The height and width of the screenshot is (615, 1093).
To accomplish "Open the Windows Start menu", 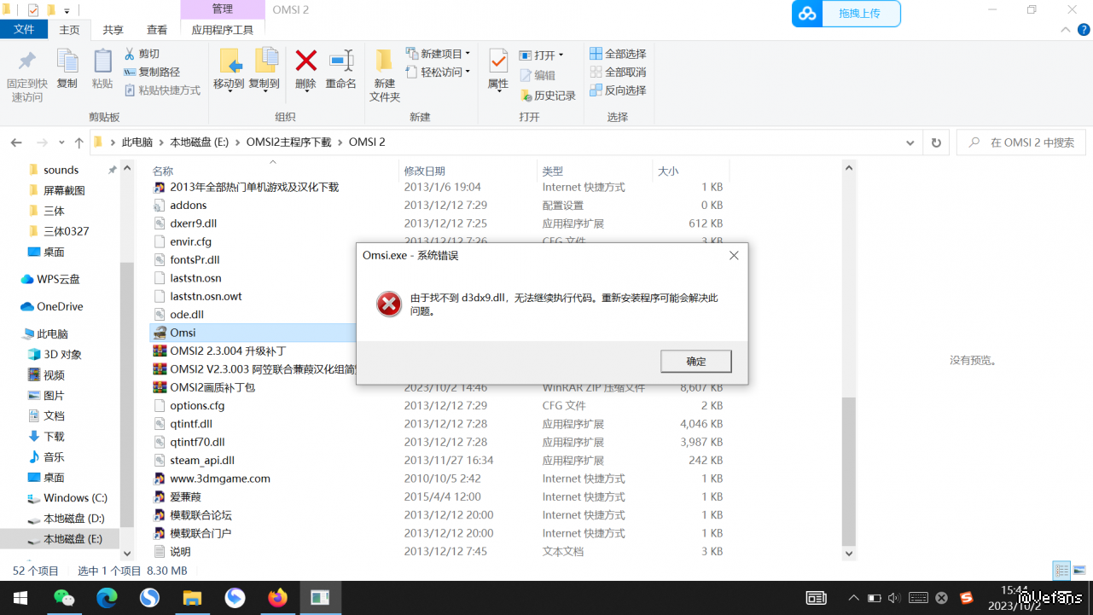I will pos(20,598).
